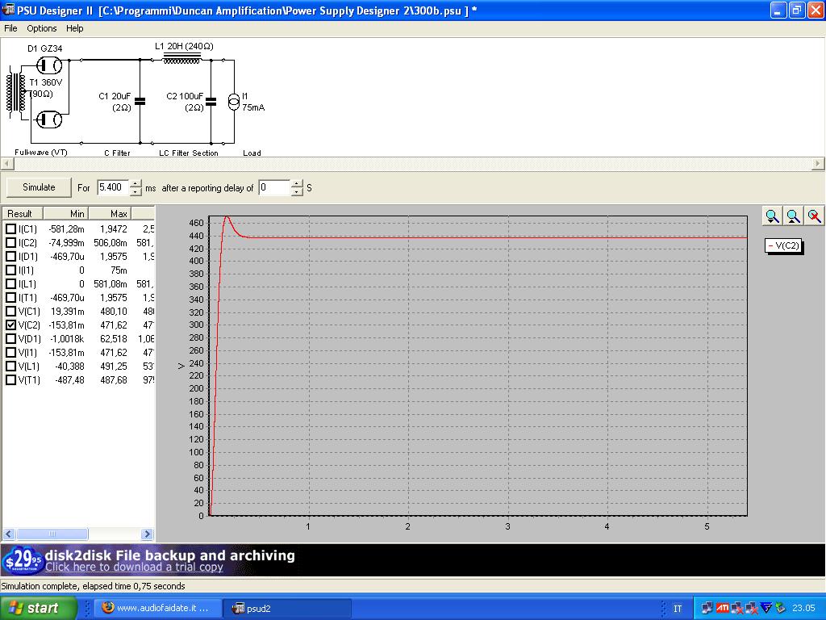Enable the I(C2) result checkbox
The height and width of the screenshot is (620, 826).
[x=10, y=242]
